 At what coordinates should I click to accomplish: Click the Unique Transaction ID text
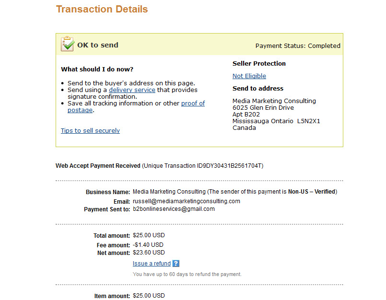click(x=203, y=166)
